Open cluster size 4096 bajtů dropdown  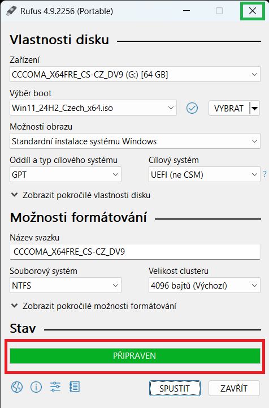pos(204,285)
